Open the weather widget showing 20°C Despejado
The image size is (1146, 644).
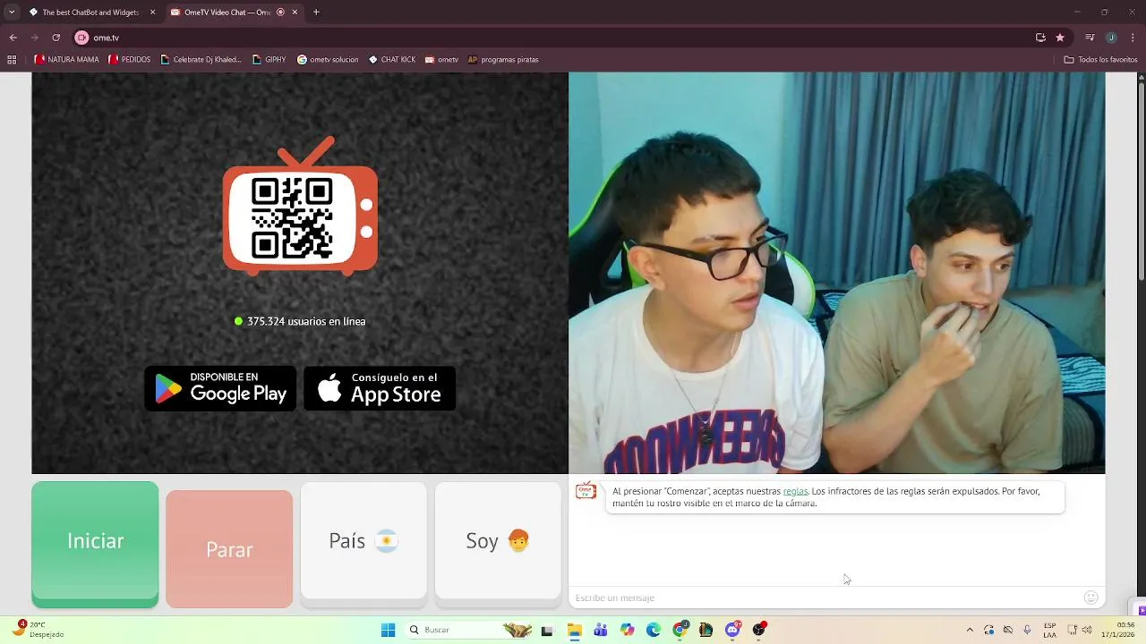coord(38,629)
